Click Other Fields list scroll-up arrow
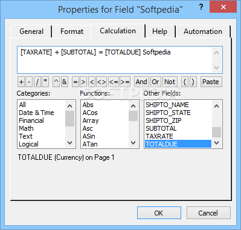This screenshot has width=241, height=230. pyautogui.click(x=217, y=106)
